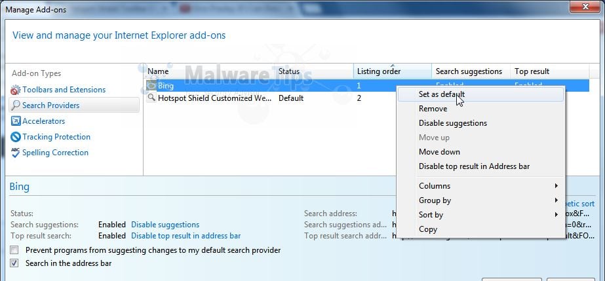Toggle Search in the address bar checkbox
This screenshot has width=605, height=281.
click(x=14, y=263)
